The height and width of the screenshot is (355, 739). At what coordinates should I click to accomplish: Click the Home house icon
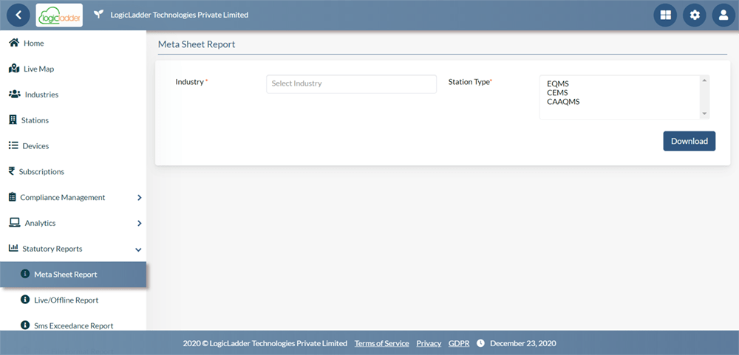[x=14, y=43]
